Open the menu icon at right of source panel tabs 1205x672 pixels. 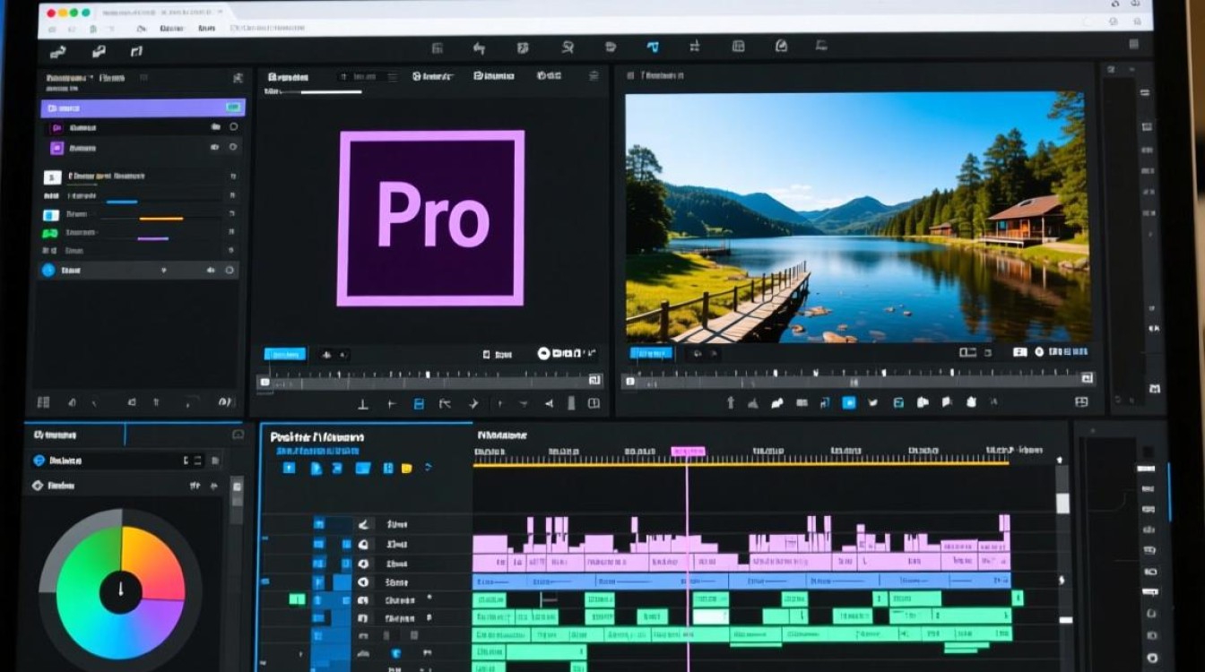[x=594, y=77]
